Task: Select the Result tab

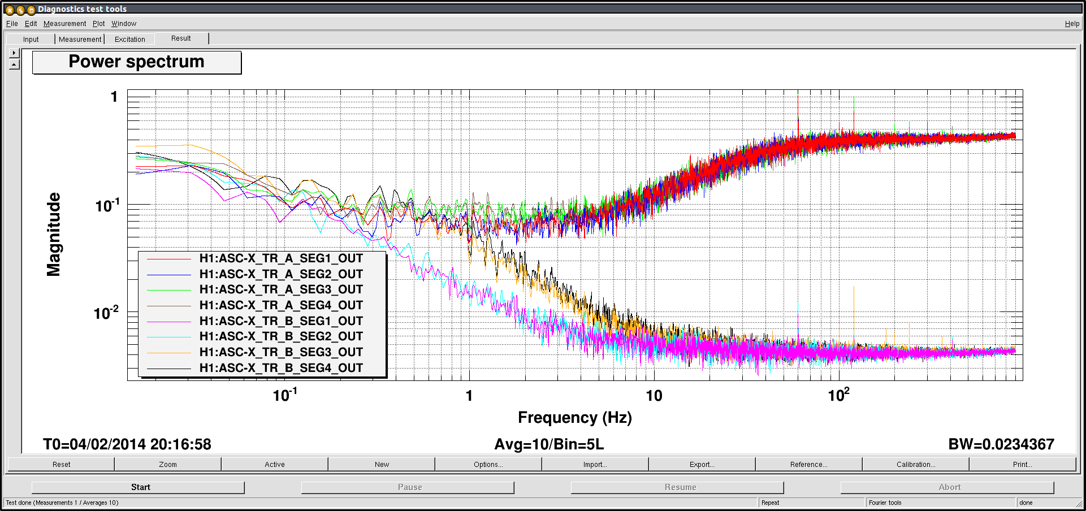Action: coord(181,38)
